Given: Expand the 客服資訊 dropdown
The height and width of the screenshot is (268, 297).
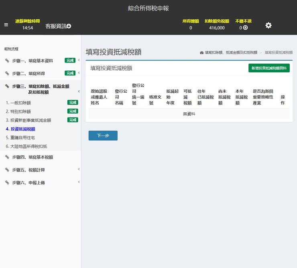Looking at the screenshot, I should click(x=58, y=26).
